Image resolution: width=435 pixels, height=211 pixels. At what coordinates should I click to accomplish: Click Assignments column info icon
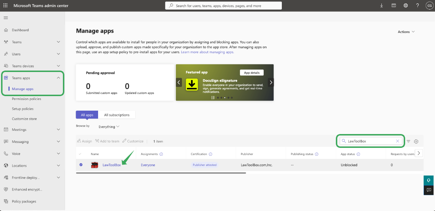(x=161, y=154)
